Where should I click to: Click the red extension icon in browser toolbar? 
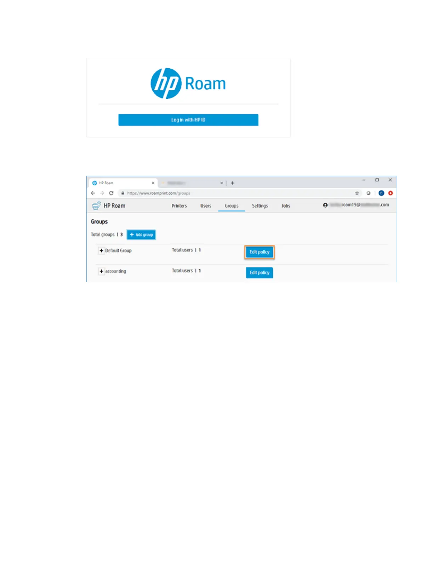point(391,193)
